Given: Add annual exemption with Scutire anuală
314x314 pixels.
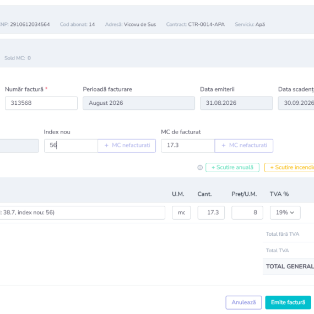Looking at the screenshot, I should coord(232,168).
